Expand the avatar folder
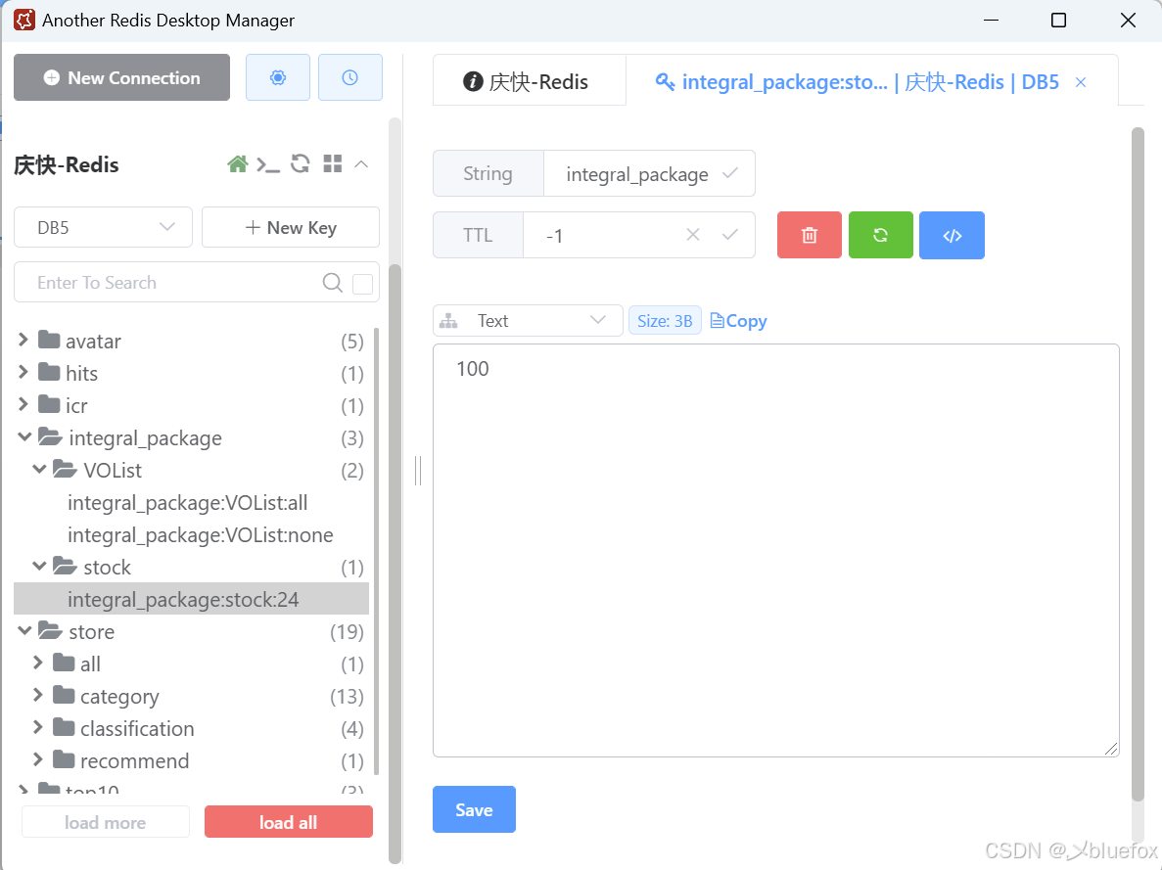The image size is (1162, 870). 23,341
